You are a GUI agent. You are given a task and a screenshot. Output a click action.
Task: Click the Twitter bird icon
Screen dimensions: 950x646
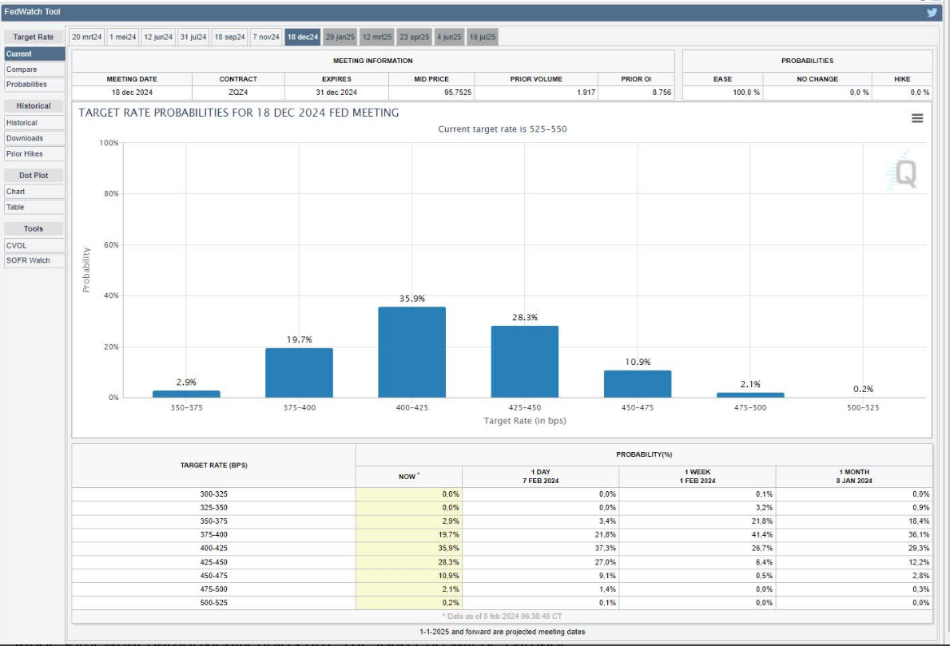[932, 12]
